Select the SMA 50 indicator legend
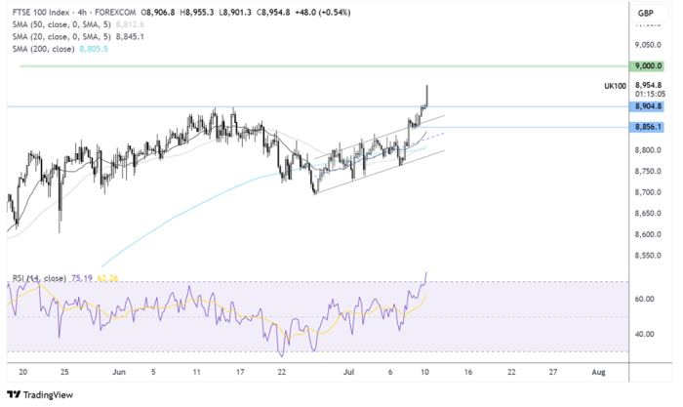This screenshot has height=407, width=683. pyautogui.click(x=47, y=24)
